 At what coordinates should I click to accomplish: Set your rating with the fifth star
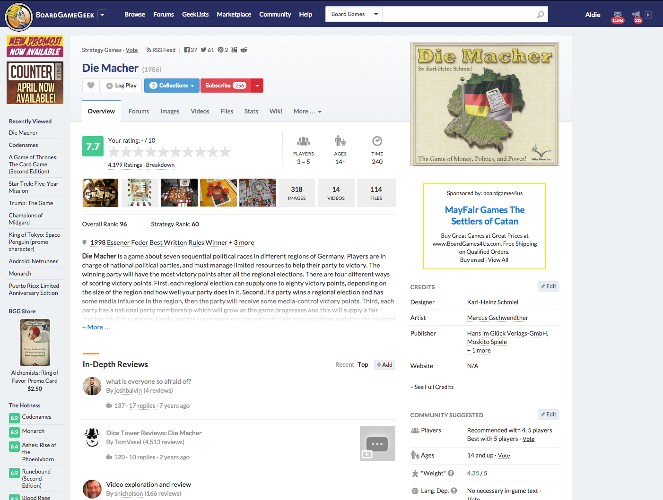click(163, 152)
